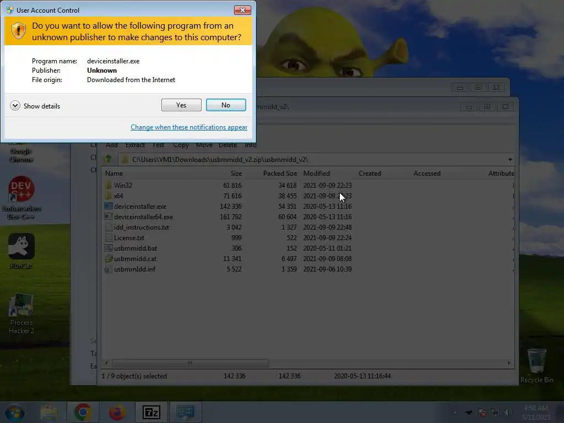Open Firefox from taskbar

pos(117,412)
